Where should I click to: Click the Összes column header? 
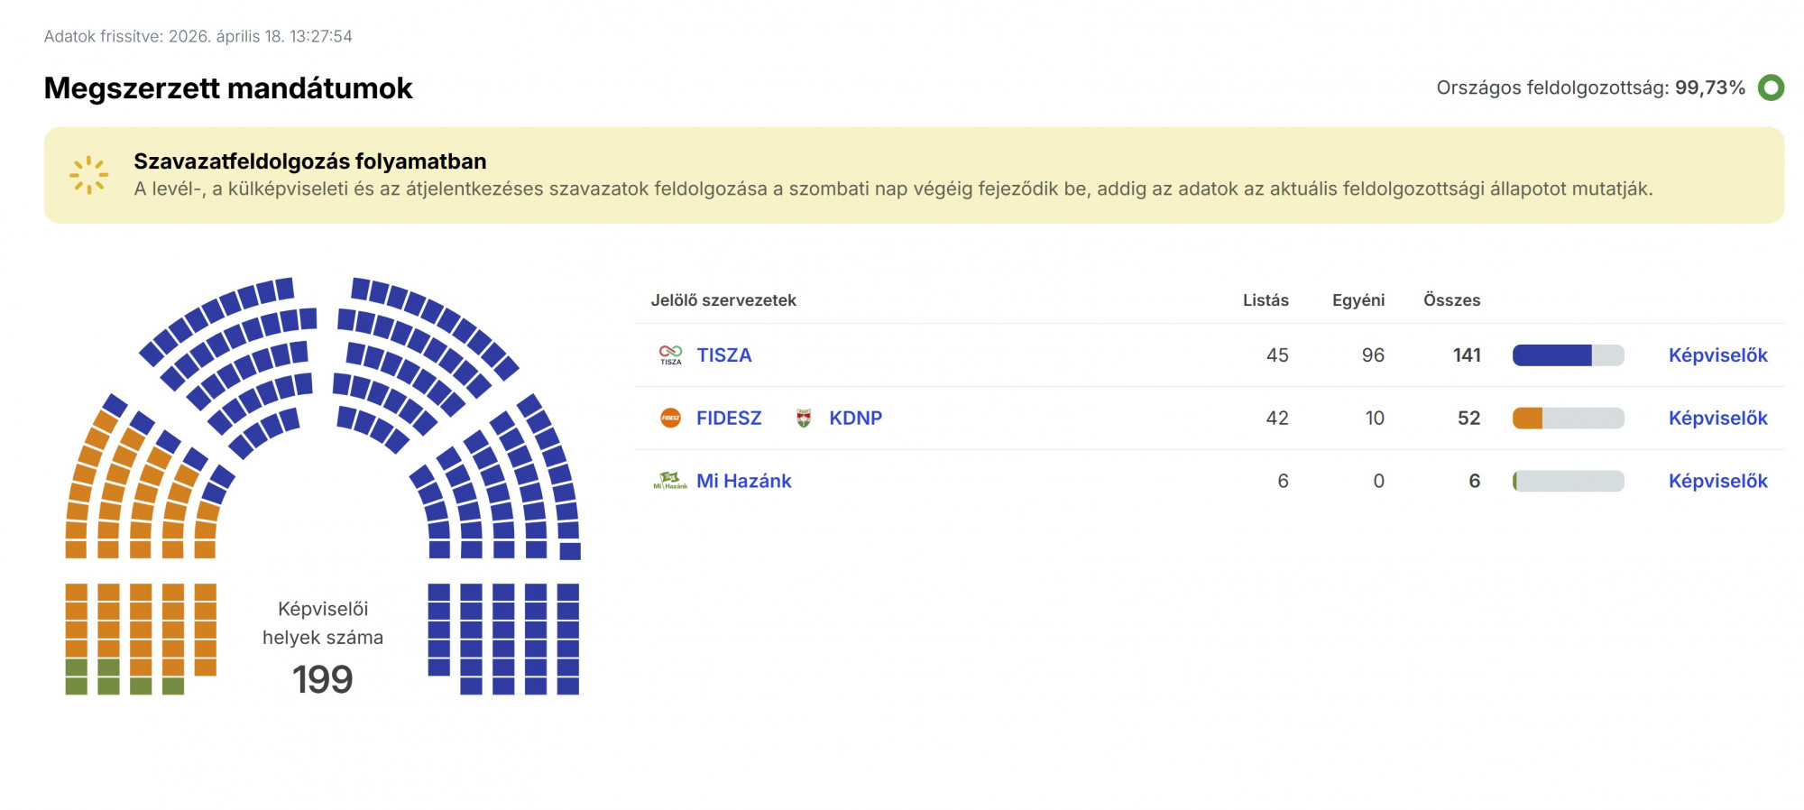coord(1451,300)
